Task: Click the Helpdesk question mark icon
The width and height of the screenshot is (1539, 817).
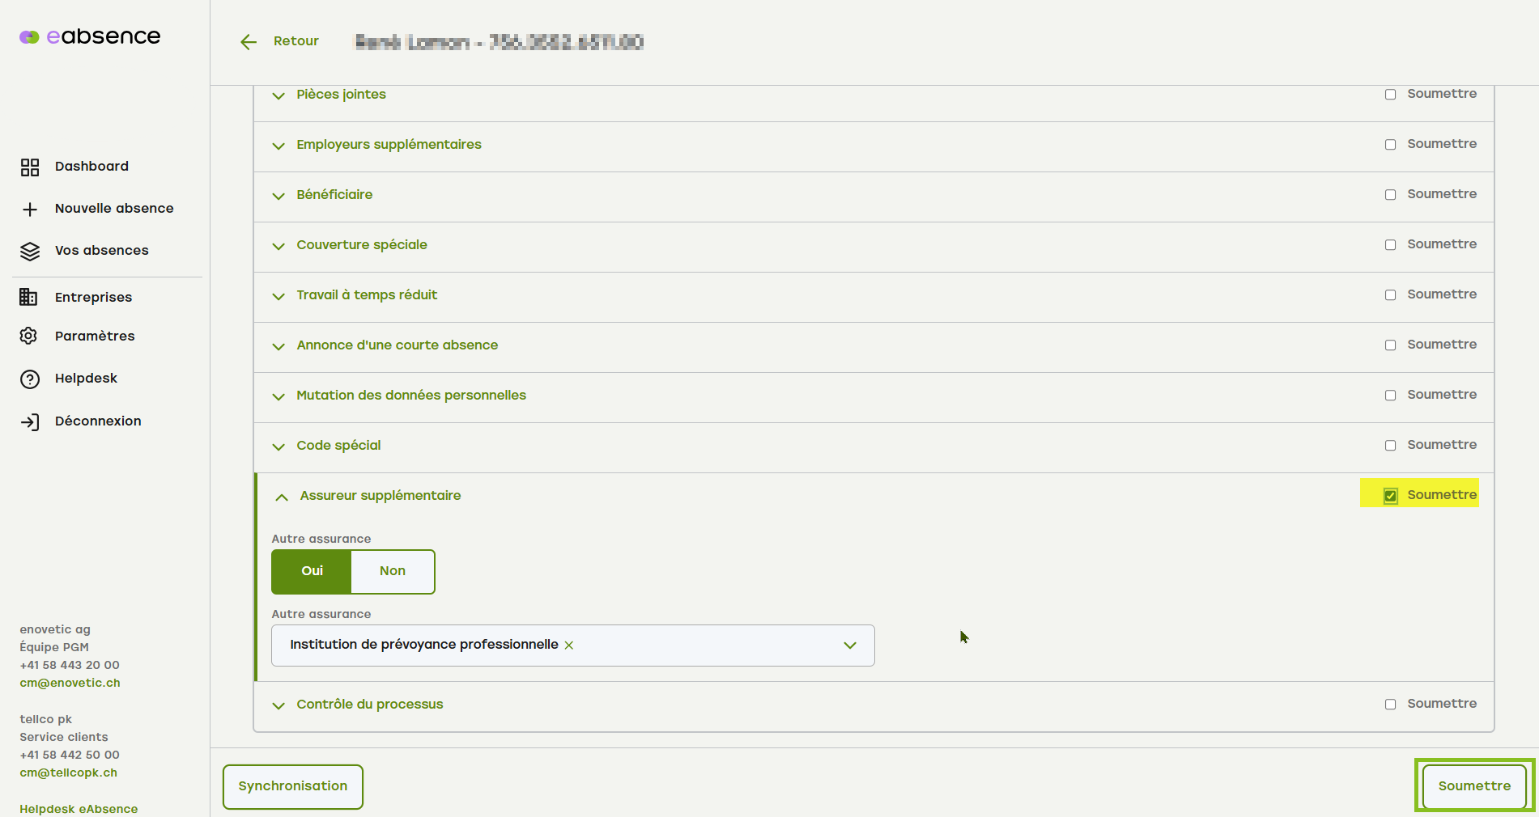Action: click(x=30, y=379)
